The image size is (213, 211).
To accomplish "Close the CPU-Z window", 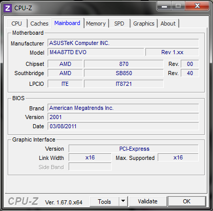I will [x=197, y=6].
